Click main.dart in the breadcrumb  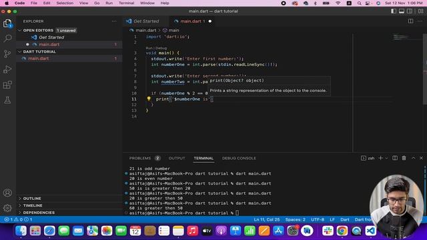[x=145, y=30]
